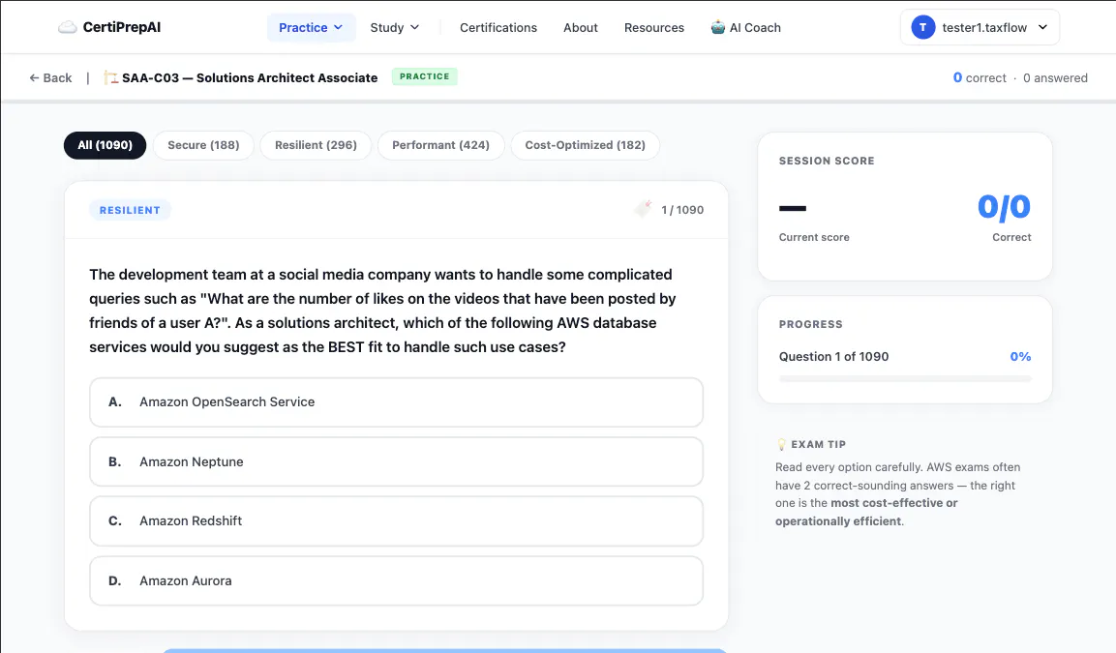1116x653 pixels.
Task: Click 'Question 1 of 1090' text
Action: (x=833, y=356)
